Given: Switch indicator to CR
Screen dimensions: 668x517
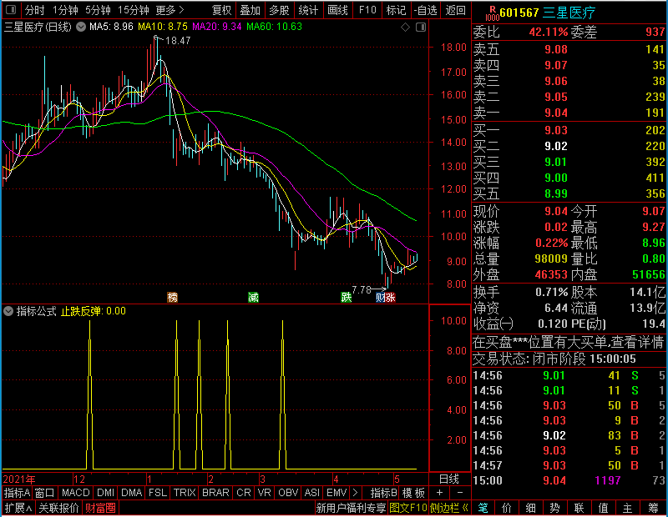Looking at the screenshot, I should pyautogui.click(x=244, y=493).
